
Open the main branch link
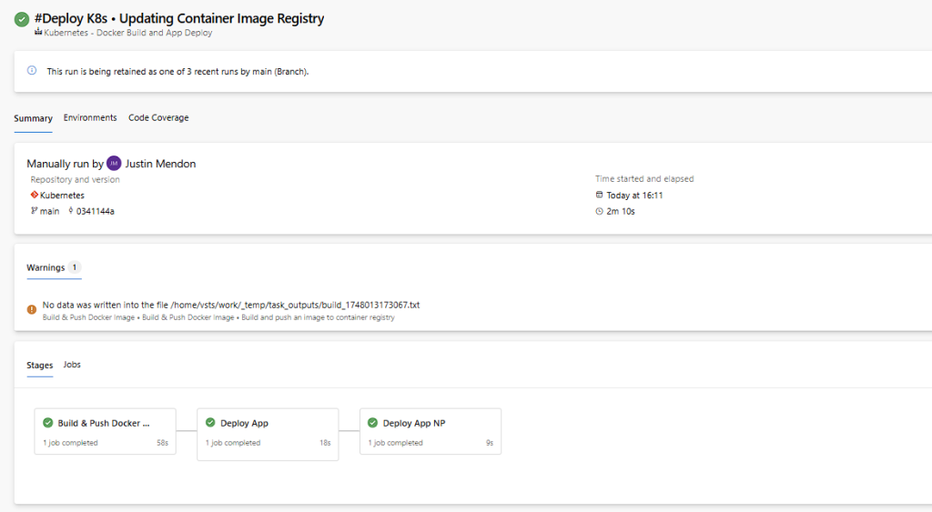click(x=49, y=212)
